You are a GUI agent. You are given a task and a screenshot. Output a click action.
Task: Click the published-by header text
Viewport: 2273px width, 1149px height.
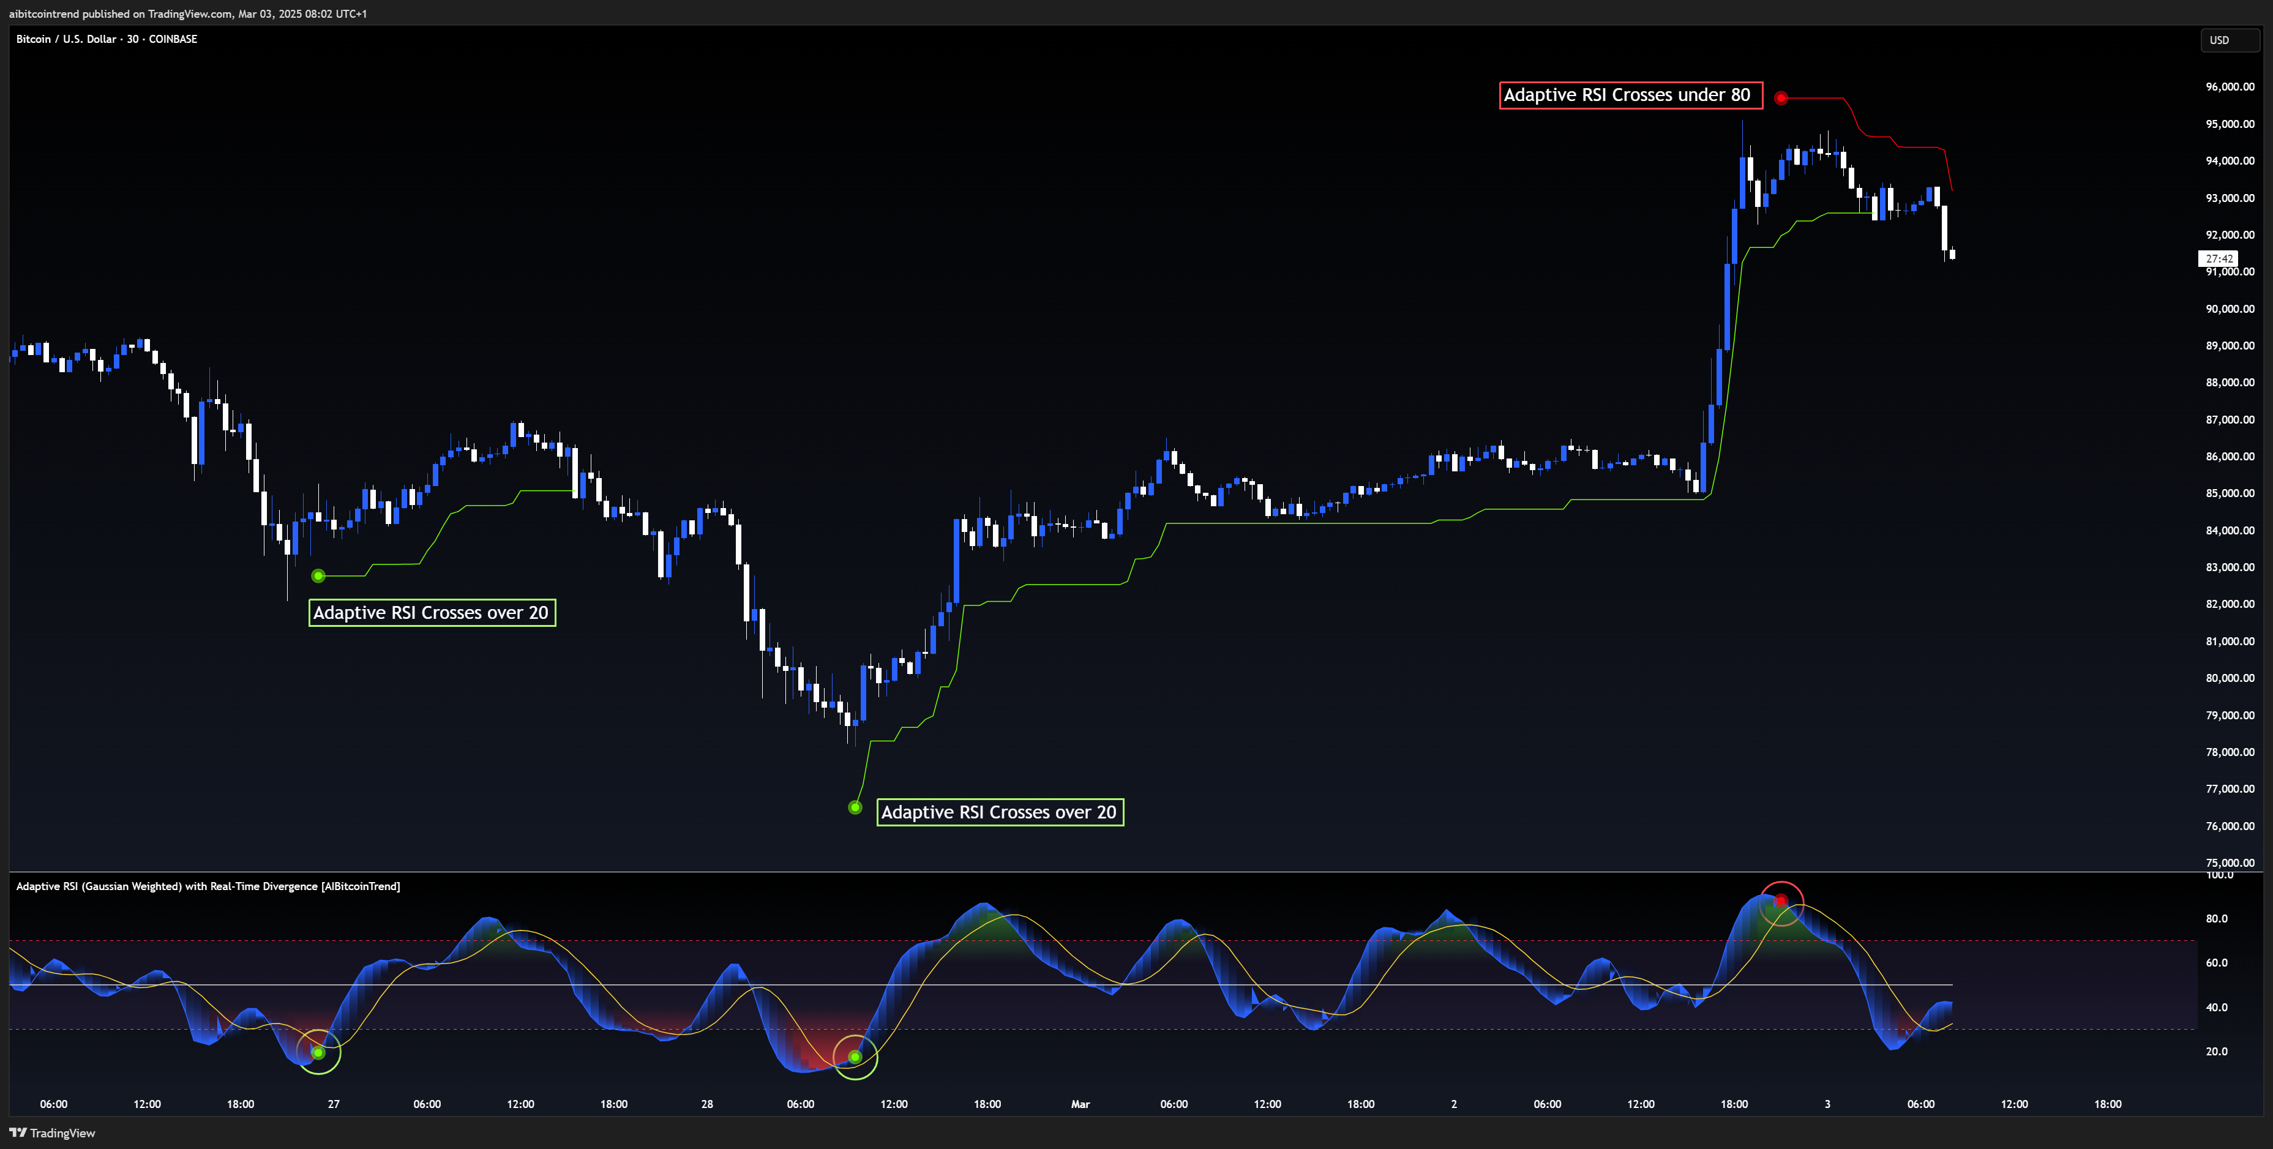(188, 13)
